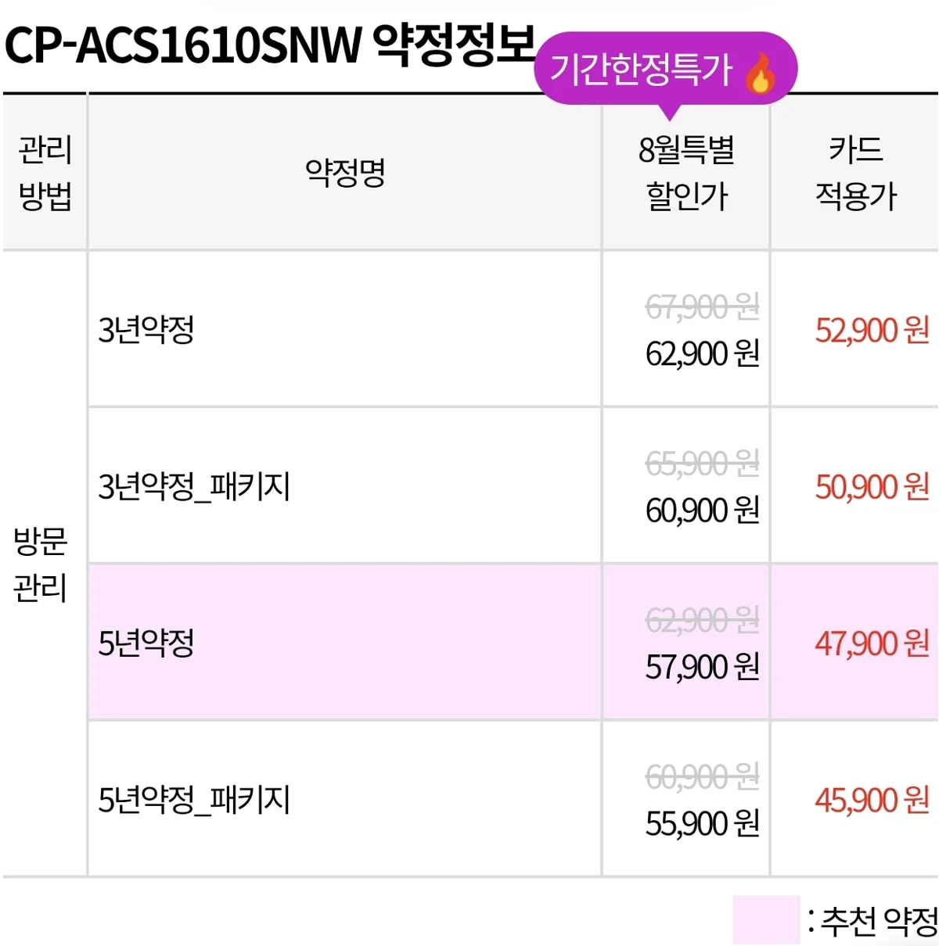
Task: Click the 관리 방법 column header
Action: 45,172
